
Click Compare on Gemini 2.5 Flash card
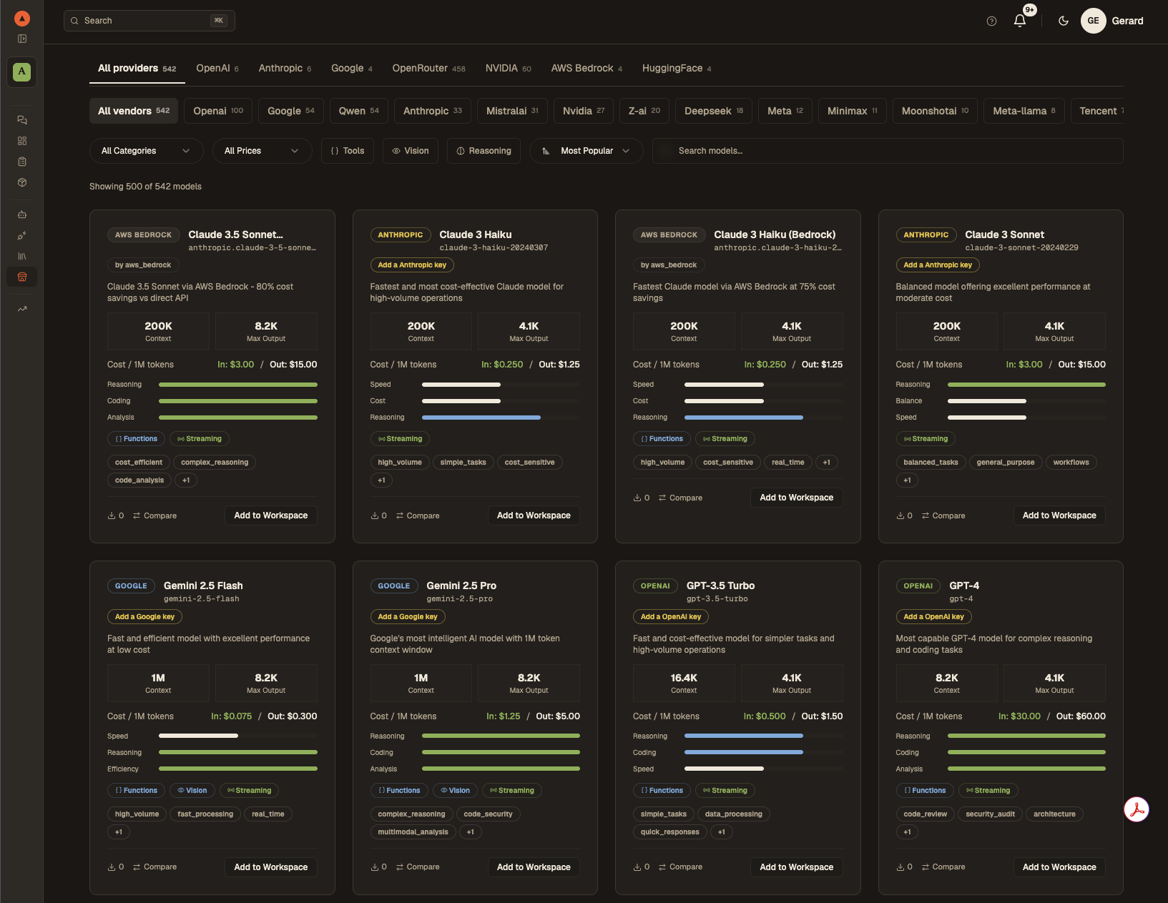click(154, 867)
